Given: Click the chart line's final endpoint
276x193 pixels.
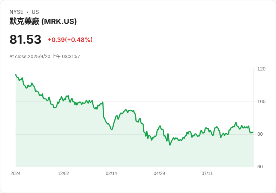Looking at the screenshot, I should [x=253, y=132].
